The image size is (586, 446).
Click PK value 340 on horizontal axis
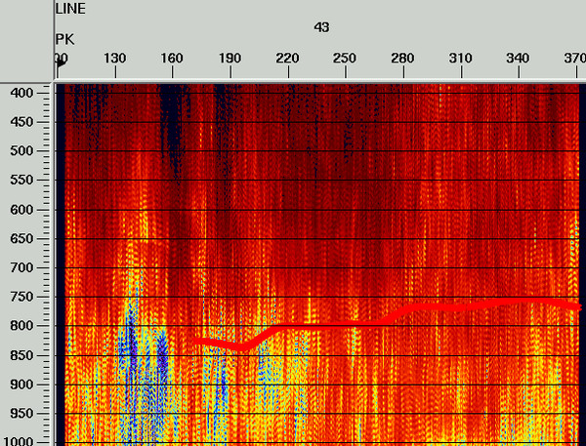[519, 58]
